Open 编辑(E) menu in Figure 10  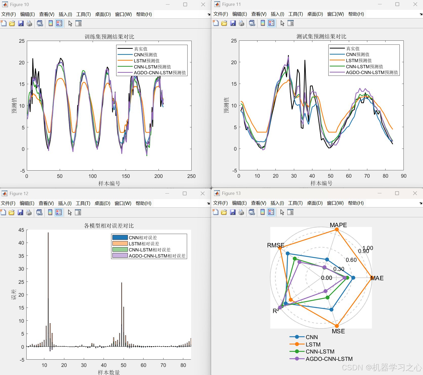pos(28,14)
